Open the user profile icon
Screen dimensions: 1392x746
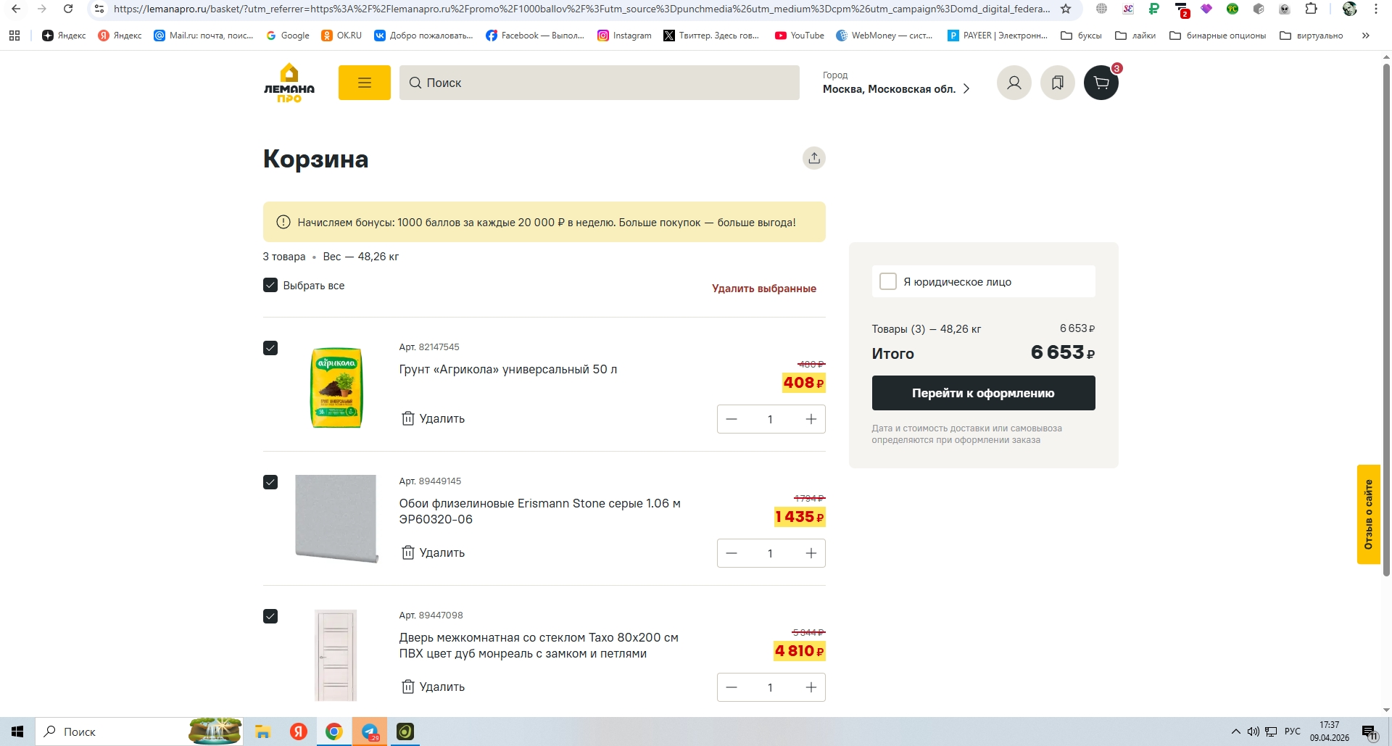pos(1014,83)
